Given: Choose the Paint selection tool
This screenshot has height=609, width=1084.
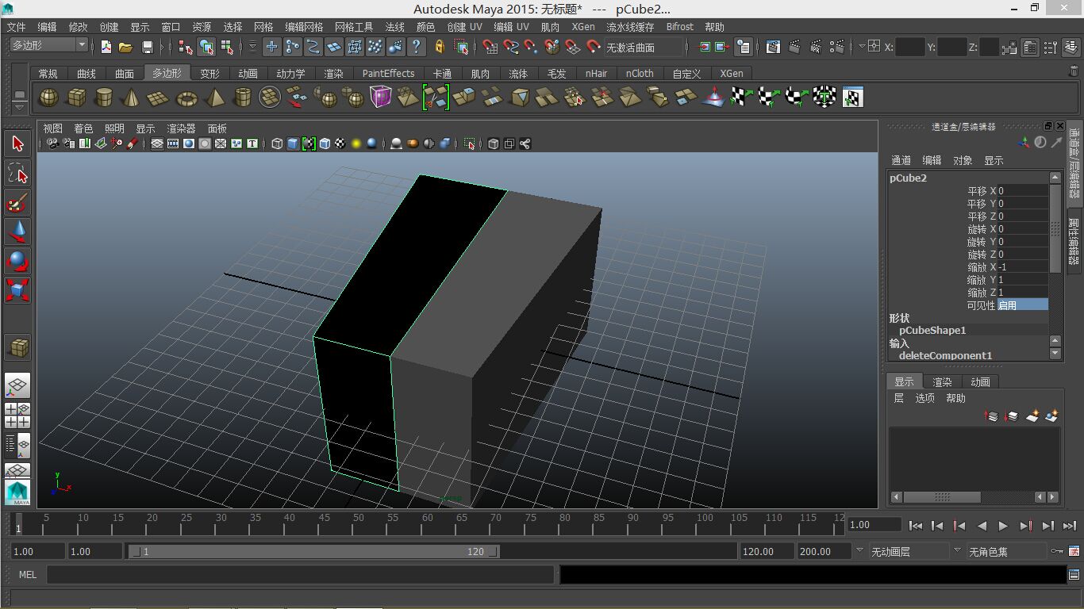Looking at the screenshot, I should (x=17, y=202).
